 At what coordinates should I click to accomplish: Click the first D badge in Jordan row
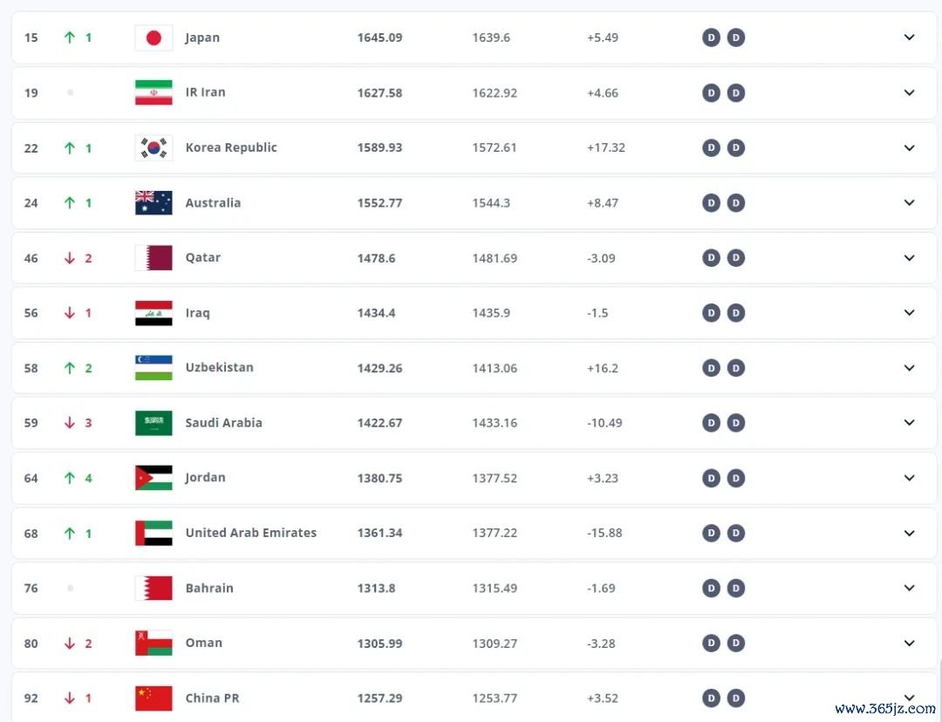click(712, 478)
